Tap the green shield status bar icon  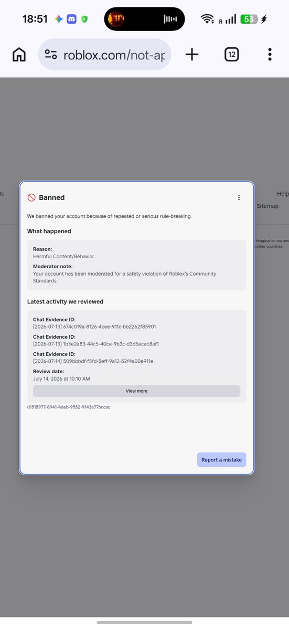coord(84,19)
